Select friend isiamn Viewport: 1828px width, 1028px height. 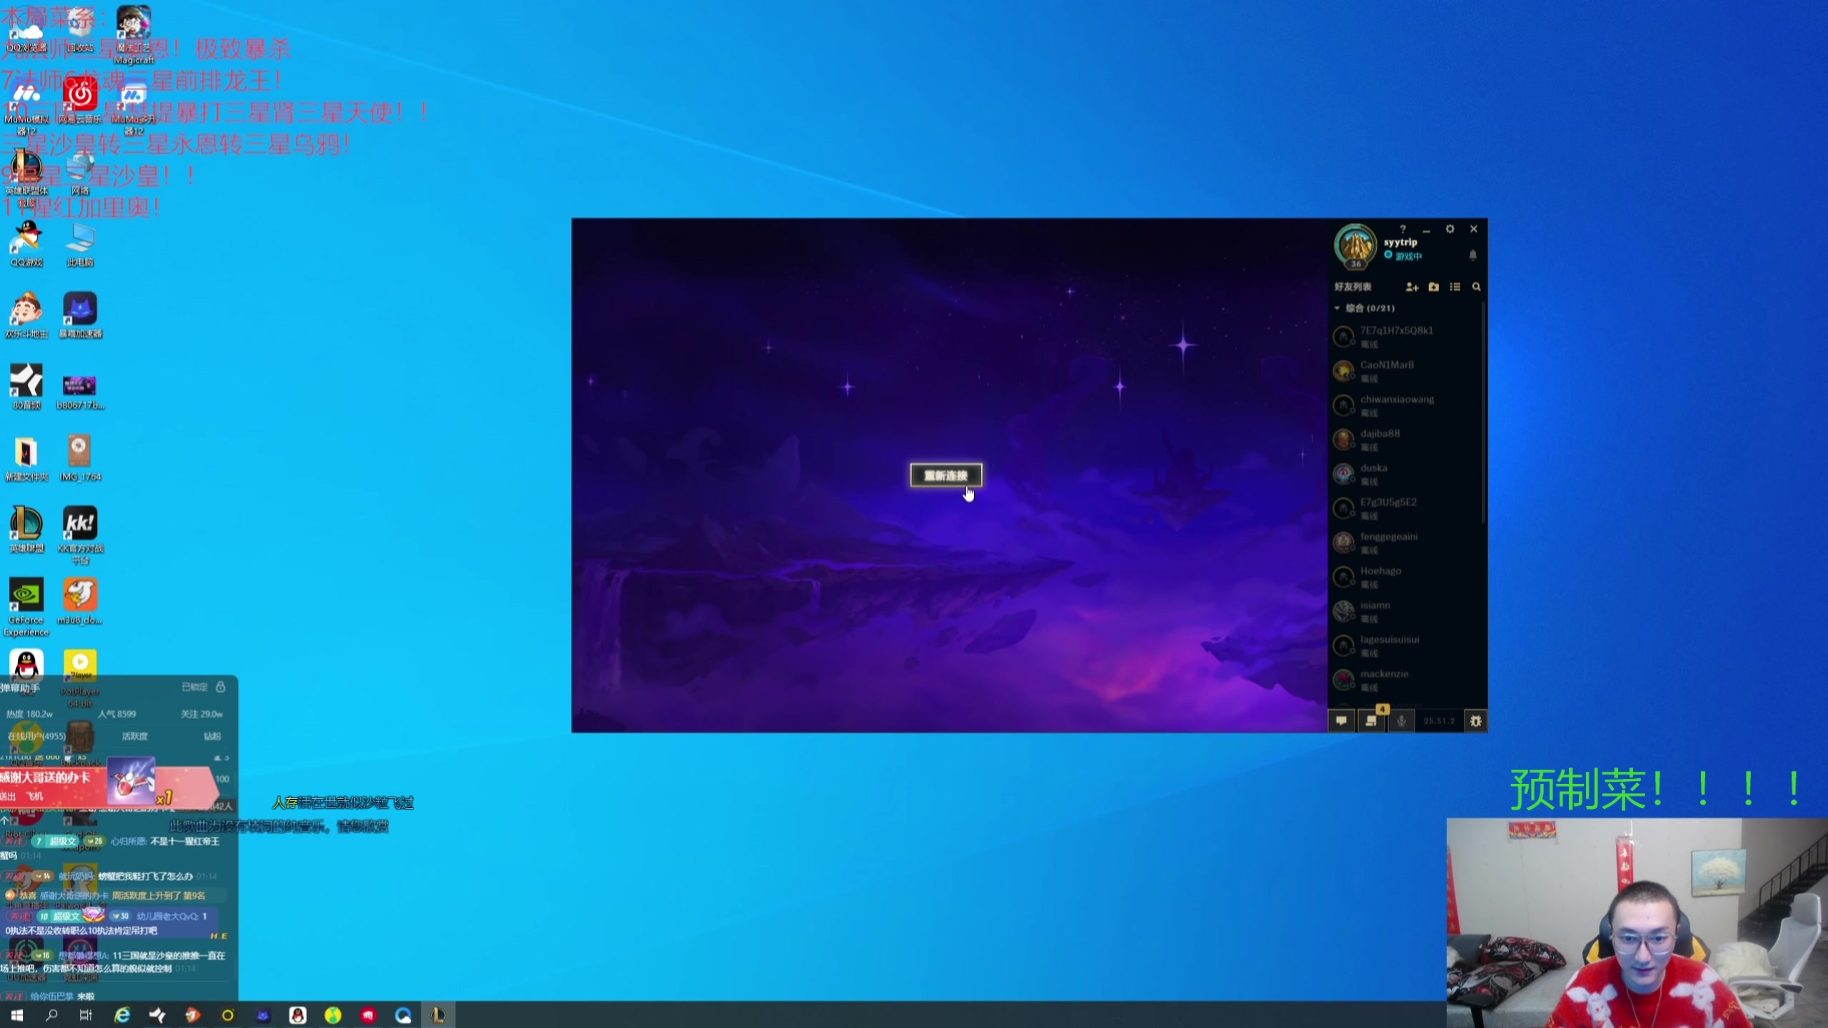1404,610
